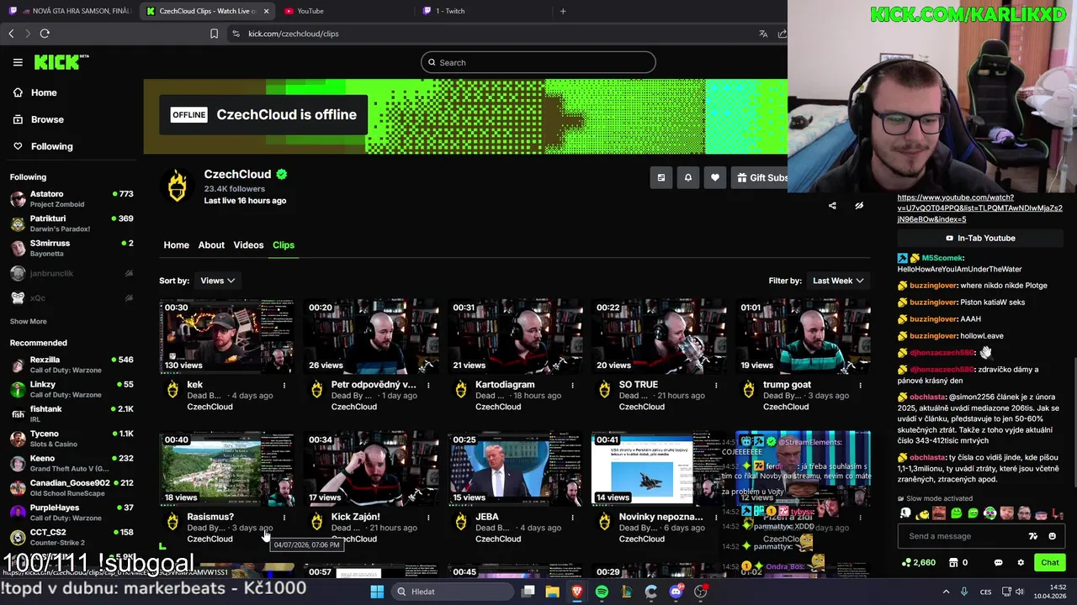Open Rexzilla recommended channel
Image resolution: width=1077 pixels, height=605 pixels.
tap(71, 365)
